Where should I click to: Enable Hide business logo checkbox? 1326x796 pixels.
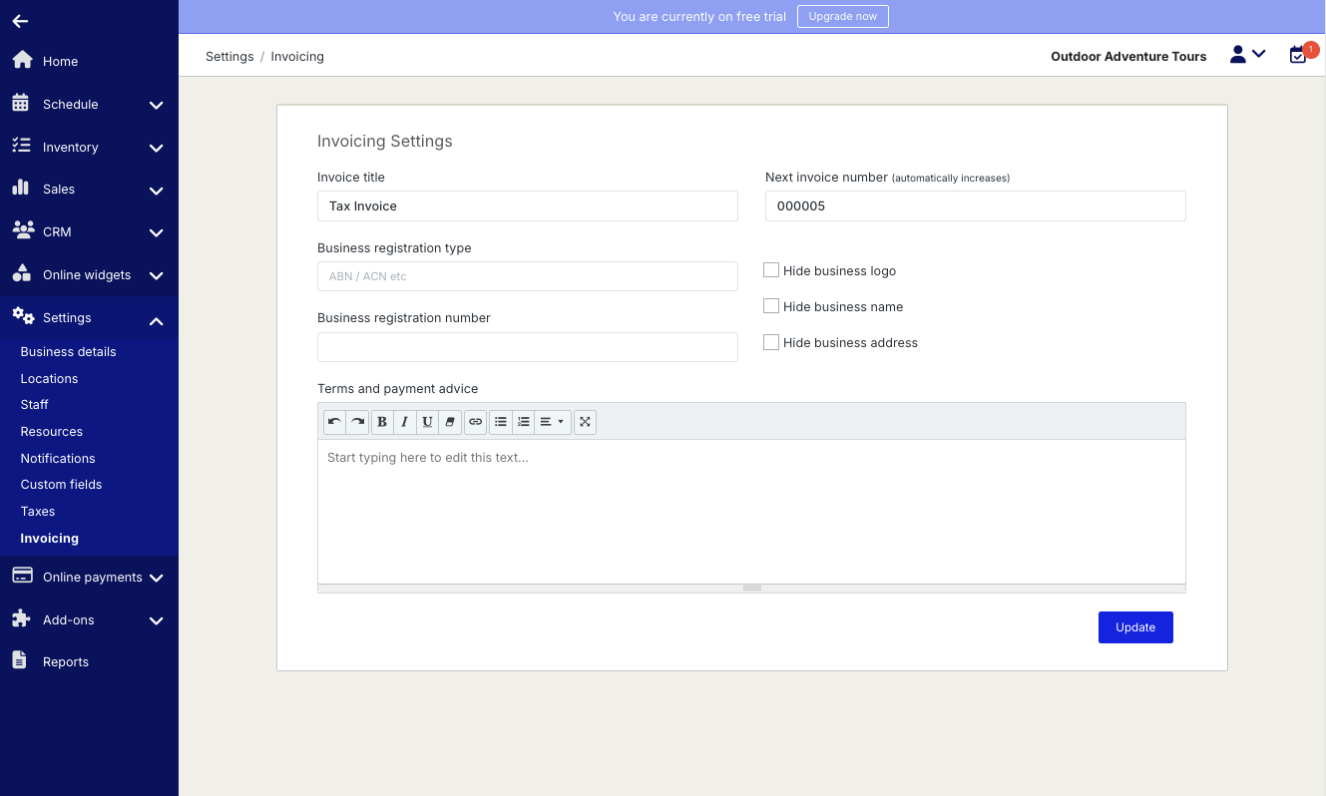(x=771, y=270)
